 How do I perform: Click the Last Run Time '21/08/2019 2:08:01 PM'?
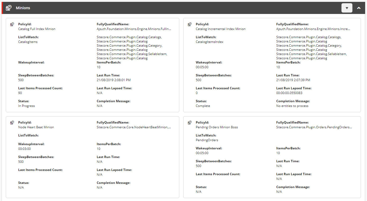click(114, 80)
